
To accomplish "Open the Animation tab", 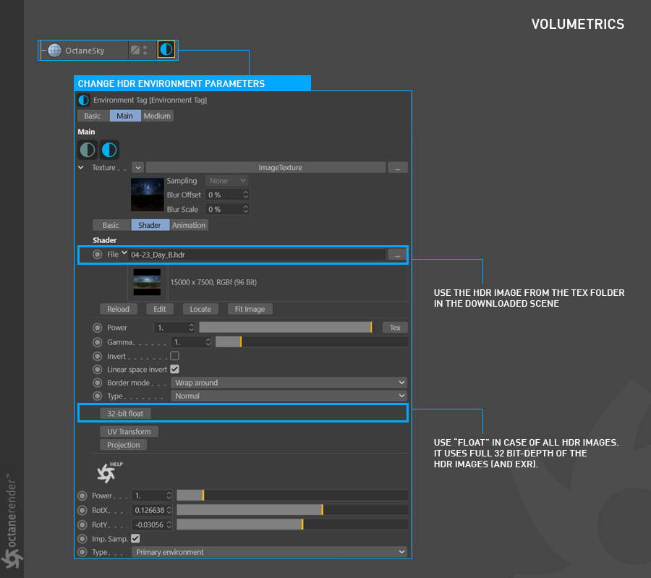I will coord(189,225).
